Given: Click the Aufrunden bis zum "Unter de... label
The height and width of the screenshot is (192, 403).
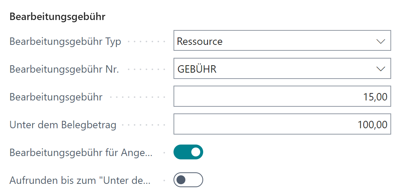Looking at the screenshot, I should click(x=80, y=181).
